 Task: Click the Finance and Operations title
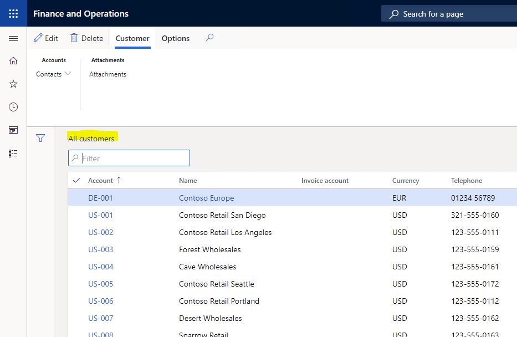click(81, 13)
